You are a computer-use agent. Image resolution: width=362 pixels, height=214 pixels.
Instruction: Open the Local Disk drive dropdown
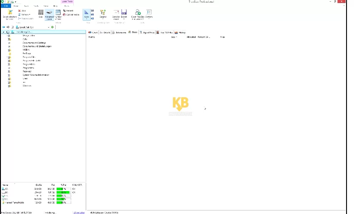coord(49,27)
